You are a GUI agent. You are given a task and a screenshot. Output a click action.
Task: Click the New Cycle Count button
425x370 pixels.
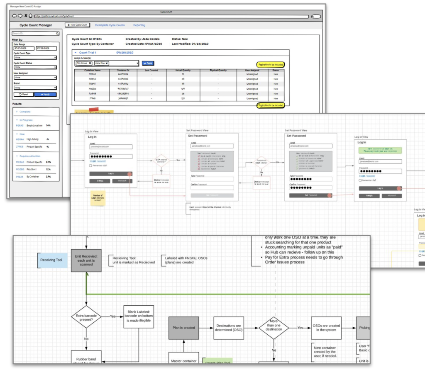(x=77, y=25)
